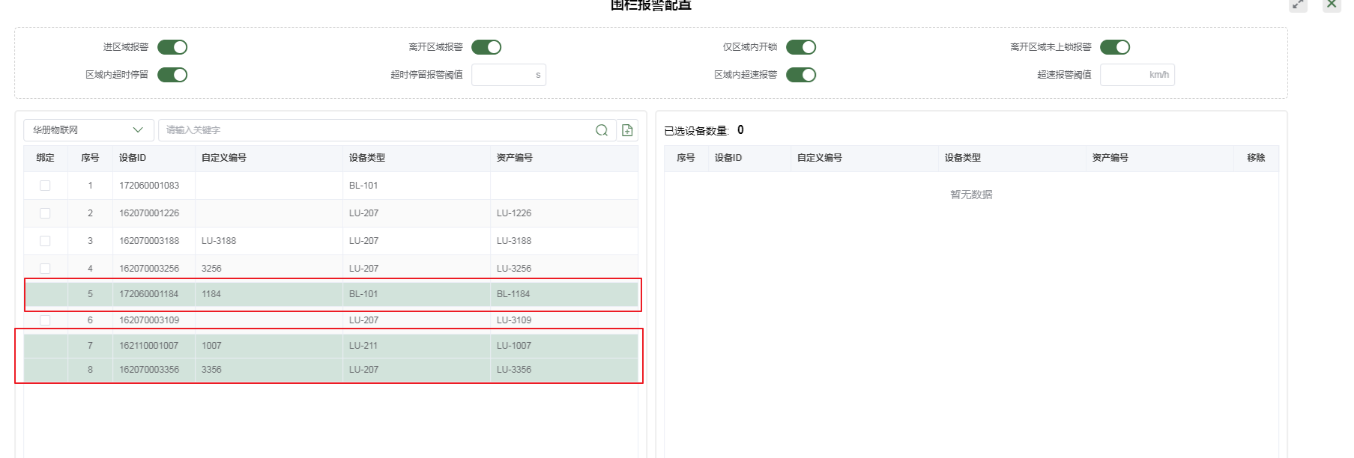Toggle the 区域内超时停留 switch

tap(172, 75)
